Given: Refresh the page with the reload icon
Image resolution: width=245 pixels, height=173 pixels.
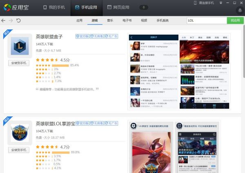Looking at the screenshot, I should [x=18, y=20].
